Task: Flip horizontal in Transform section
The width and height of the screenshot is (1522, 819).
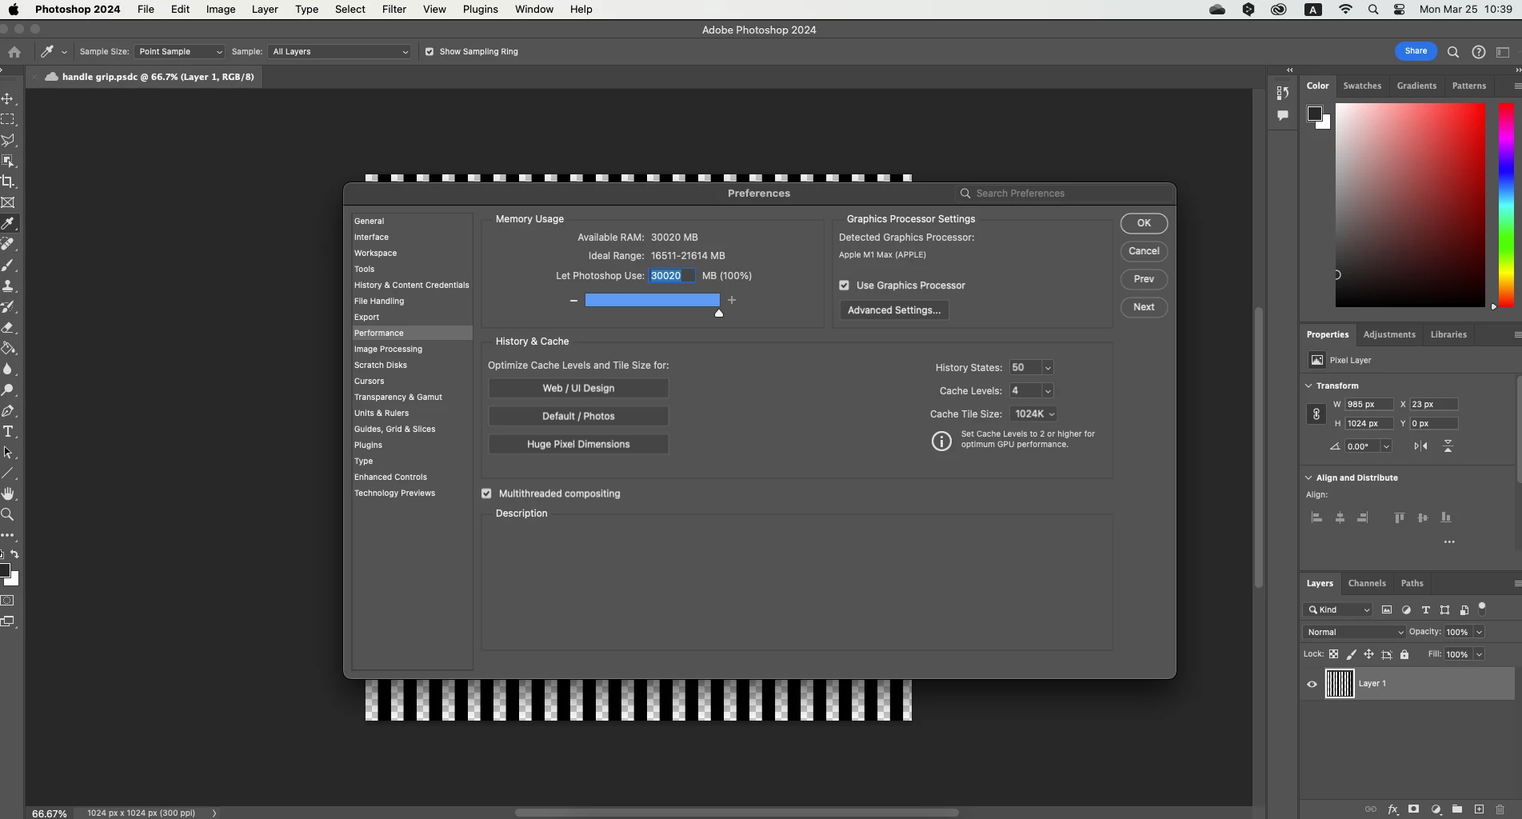Action: pos(1420,446)
